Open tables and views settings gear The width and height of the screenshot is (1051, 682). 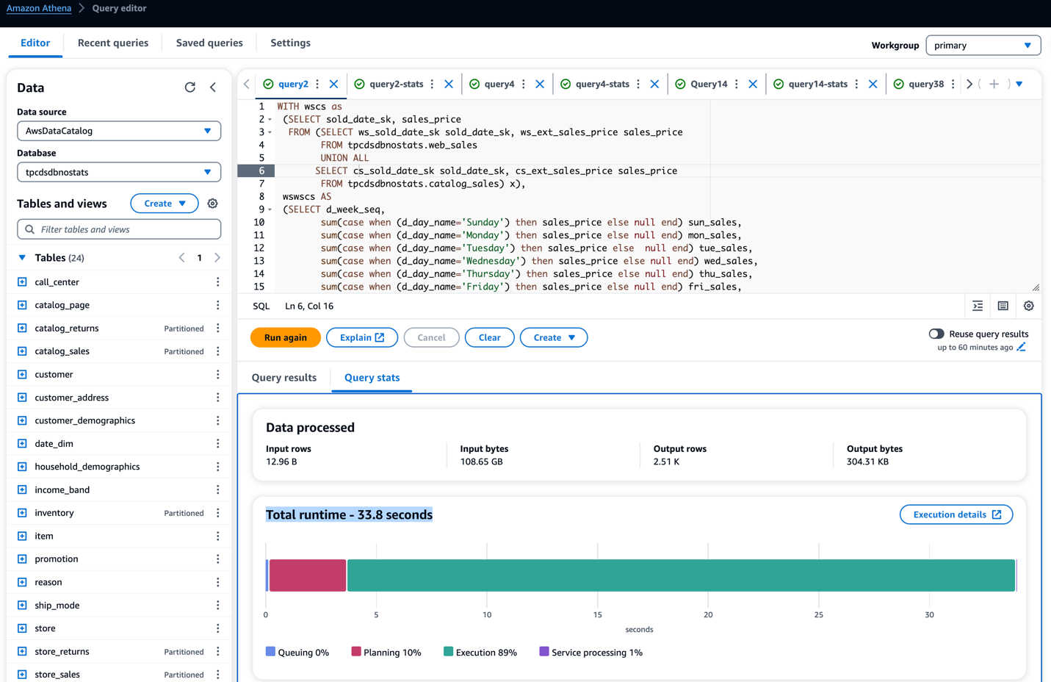click(212, 204)
